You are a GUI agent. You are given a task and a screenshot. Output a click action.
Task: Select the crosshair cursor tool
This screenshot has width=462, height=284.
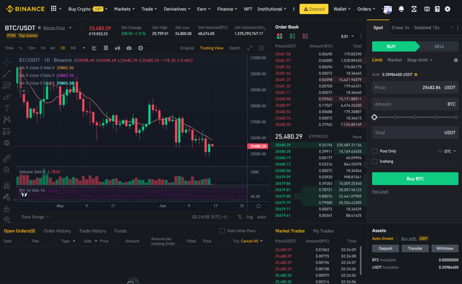6,62
